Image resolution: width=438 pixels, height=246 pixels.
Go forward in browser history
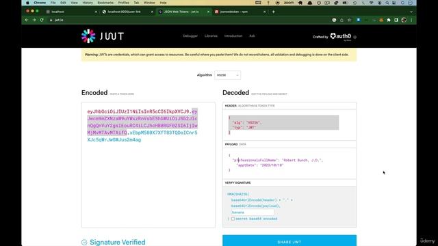[34, 20]
